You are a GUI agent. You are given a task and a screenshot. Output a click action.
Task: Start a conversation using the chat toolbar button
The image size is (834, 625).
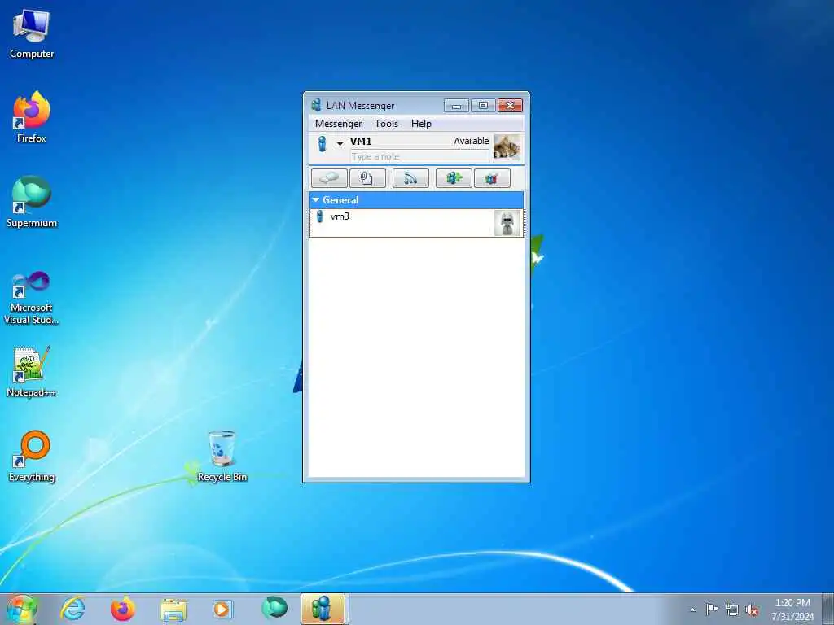(x=329, y=178)
